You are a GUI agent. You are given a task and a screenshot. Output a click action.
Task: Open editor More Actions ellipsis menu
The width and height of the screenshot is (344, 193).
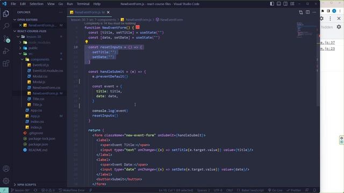(314, 12)
